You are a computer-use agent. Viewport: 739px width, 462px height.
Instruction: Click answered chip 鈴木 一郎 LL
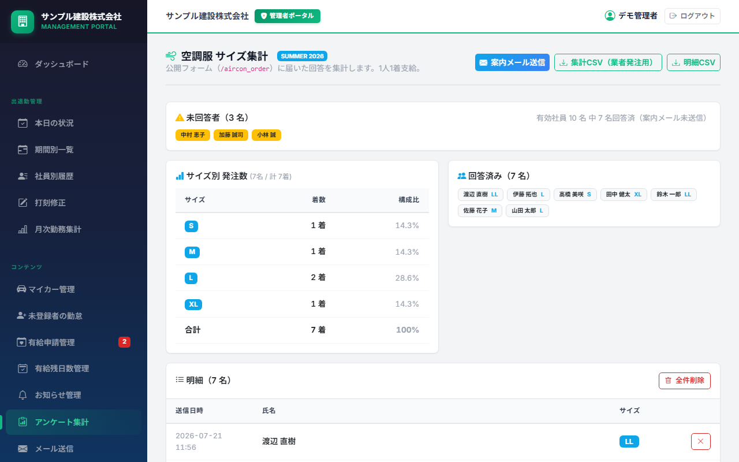674,195
